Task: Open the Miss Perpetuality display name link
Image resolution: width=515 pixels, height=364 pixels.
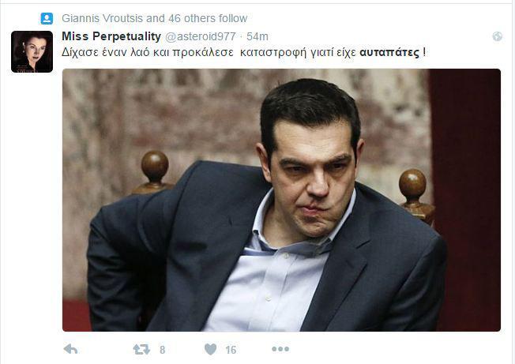Action: click(111, 36)
